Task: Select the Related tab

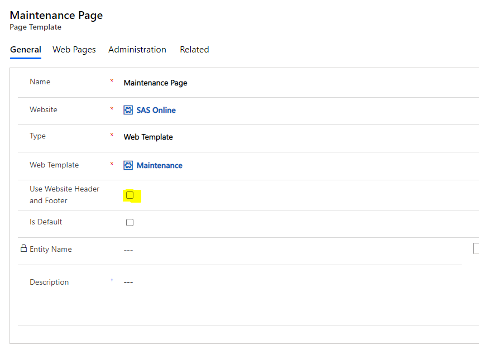Action: [194, 50]
